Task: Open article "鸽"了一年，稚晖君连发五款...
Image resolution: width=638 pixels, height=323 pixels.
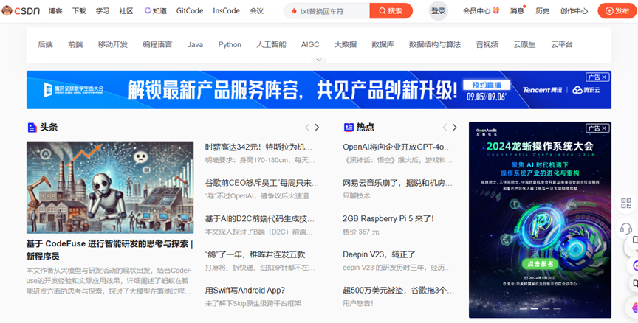Action: pyautogui.click(x=258, y=254)
